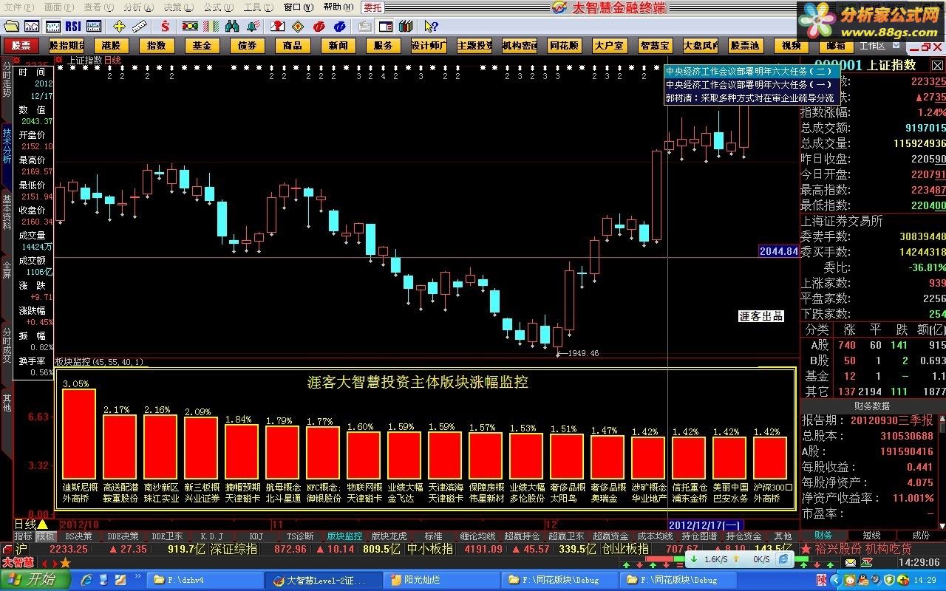This screenshot has width=946, height=591.
Task: Click the line chart icon beside folder
Action: pos(31,27)
